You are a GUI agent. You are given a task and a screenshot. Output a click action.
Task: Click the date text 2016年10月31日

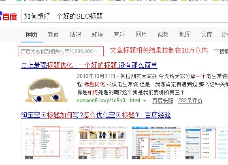point(96,76)
